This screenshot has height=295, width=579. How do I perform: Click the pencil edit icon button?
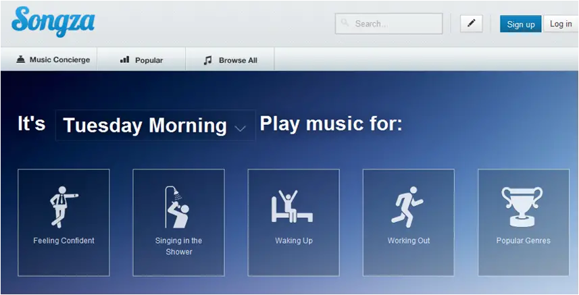click(471, 24)
